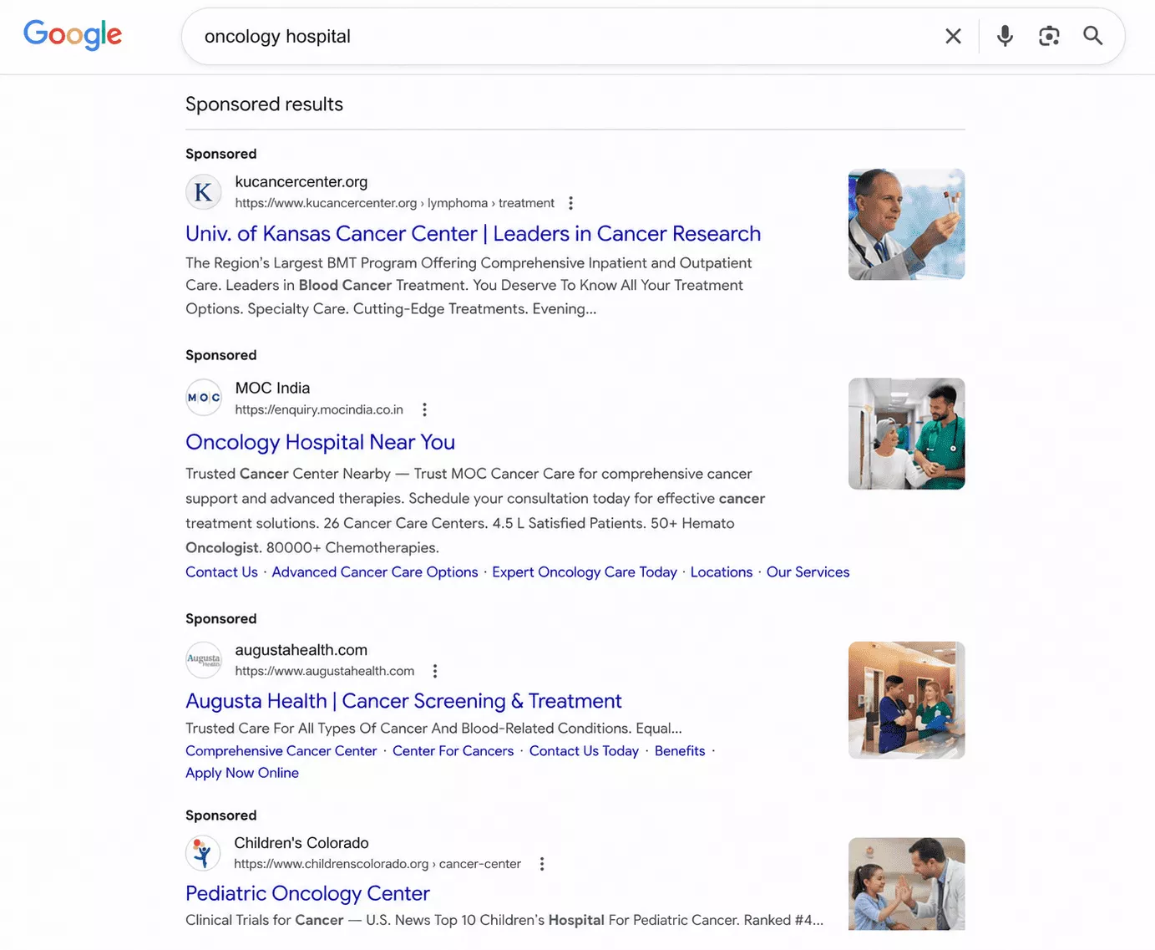The width and height of the screenshot is (1155, 950).
Task: Follow Contact Us Today sitelink
Action: tap(584, 751)
